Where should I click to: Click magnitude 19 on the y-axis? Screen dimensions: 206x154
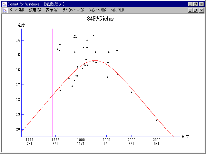tap(18, 114)
